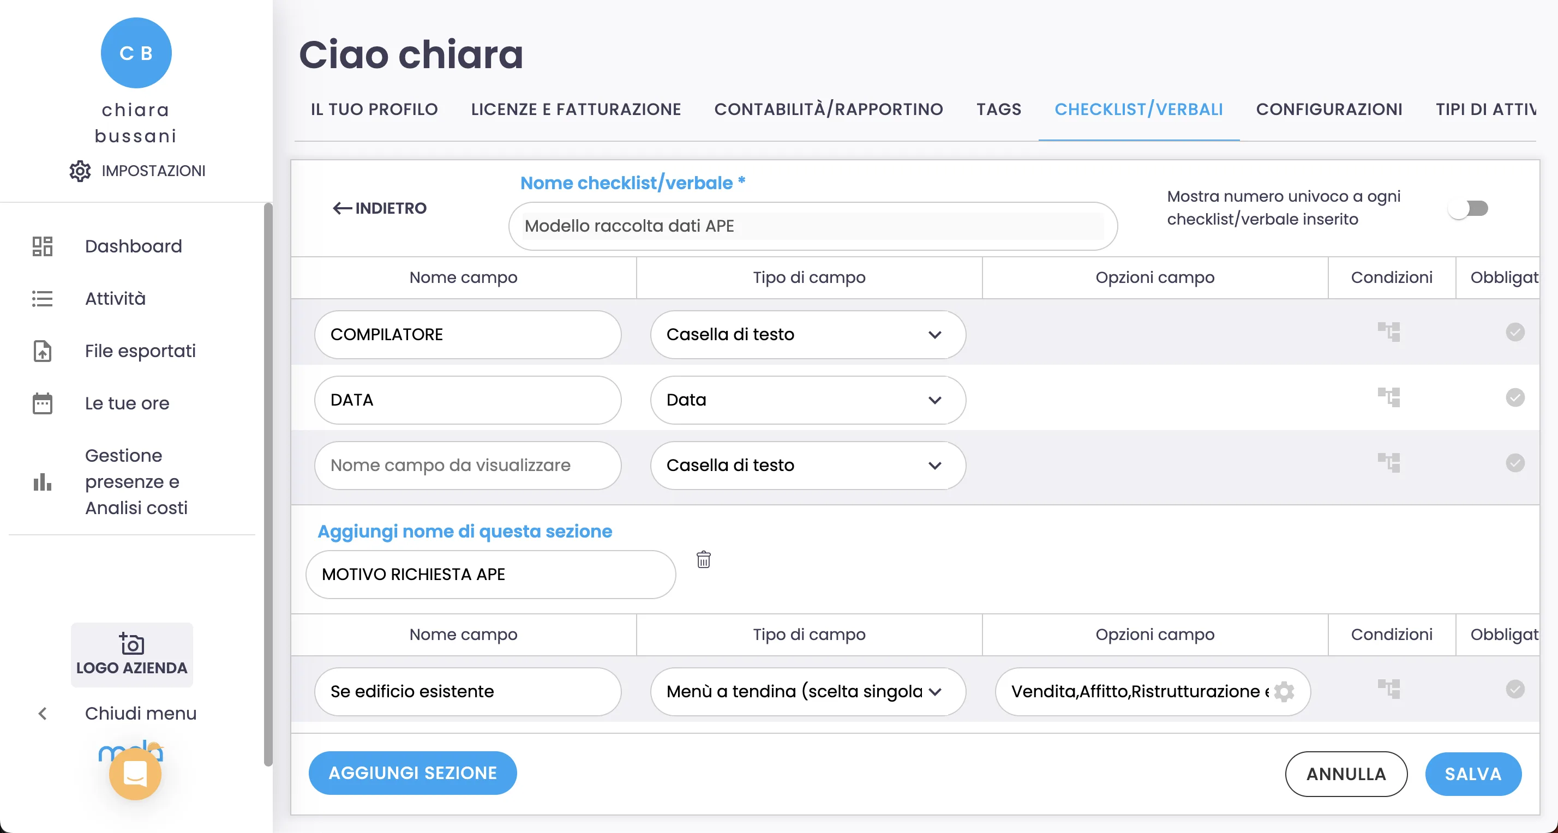Click the Le tue ore calendar icon

43,403
